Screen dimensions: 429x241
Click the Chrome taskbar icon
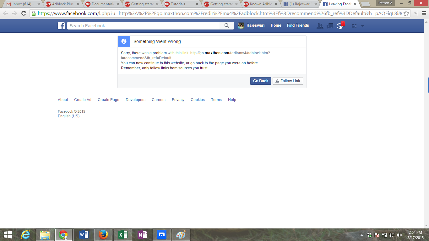point(63,235)
